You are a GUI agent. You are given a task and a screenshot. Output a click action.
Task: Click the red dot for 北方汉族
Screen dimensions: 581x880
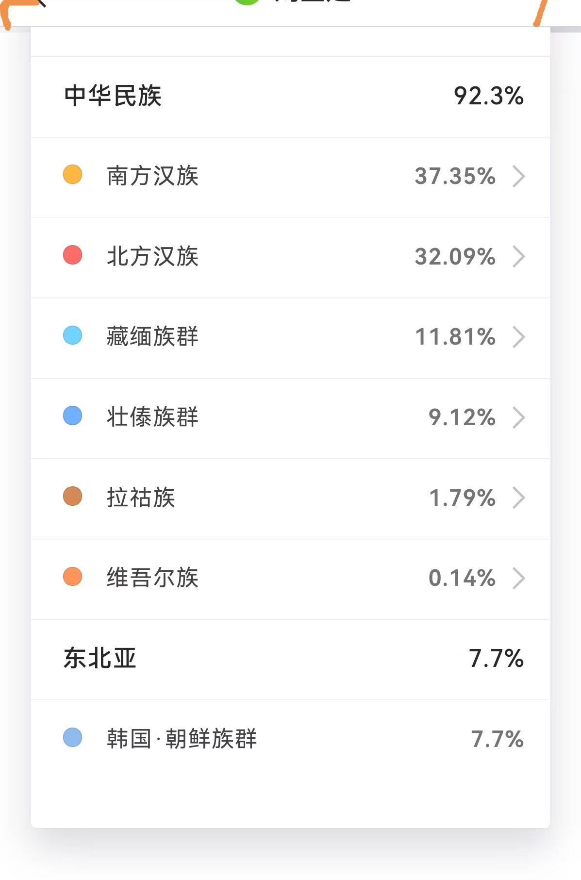(73, 255)
